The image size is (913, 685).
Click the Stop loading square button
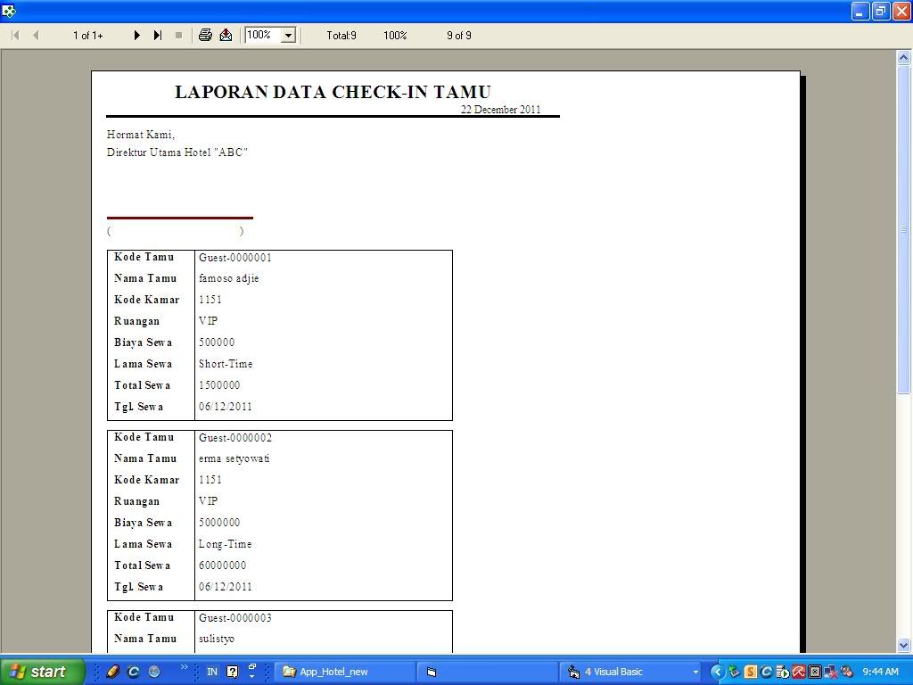click(178, 36)
